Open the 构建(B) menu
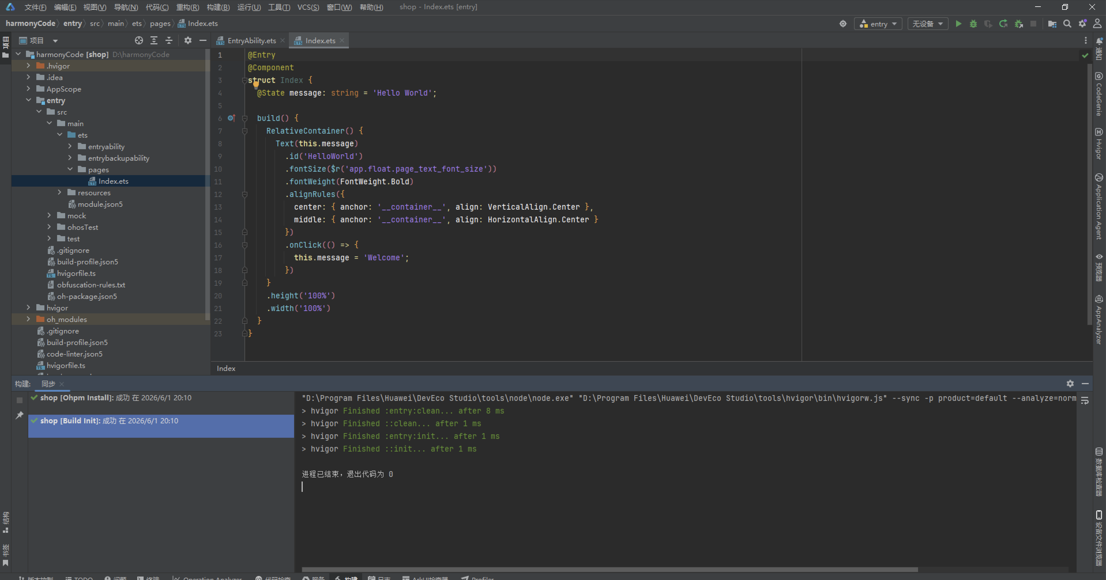 click(x=218, y=7)
